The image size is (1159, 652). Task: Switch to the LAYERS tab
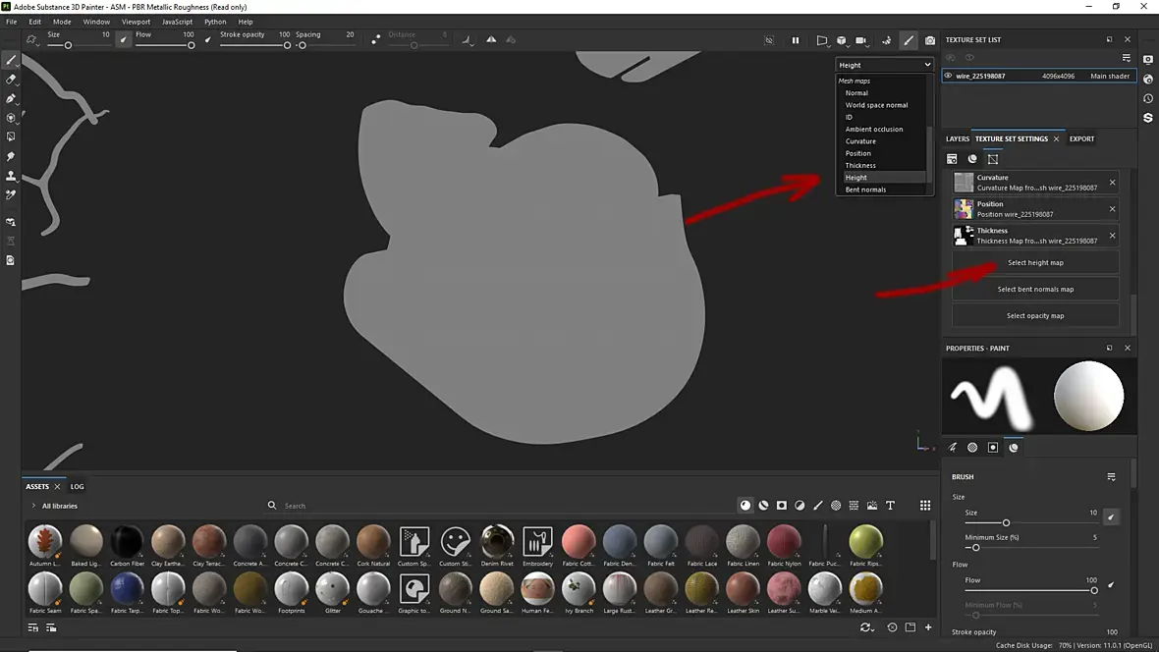tap(958, 139)
